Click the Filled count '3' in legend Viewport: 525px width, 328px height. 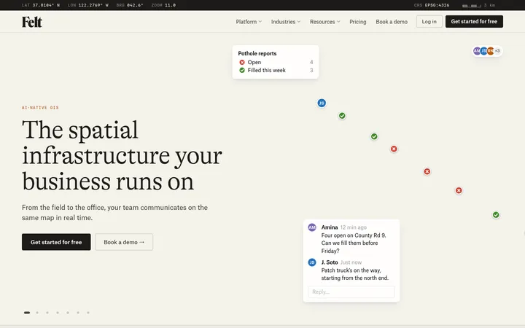tap(311, 70)
